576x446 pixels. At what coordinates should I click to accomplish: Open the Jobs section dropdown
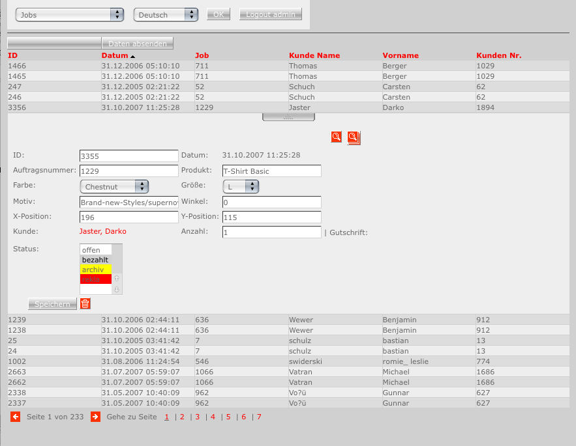(70, 14)
